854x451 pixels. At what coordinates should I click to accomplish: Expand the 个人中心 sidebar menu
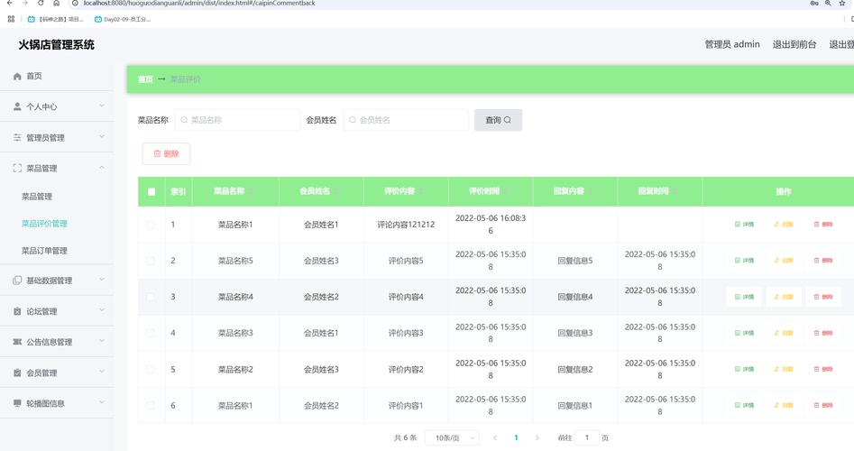point(57,106)
